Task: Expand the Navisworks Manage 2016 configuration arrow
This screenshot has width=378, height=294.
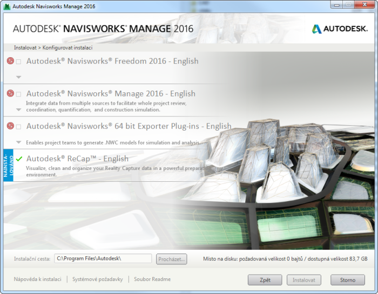Action: point(19,110)
